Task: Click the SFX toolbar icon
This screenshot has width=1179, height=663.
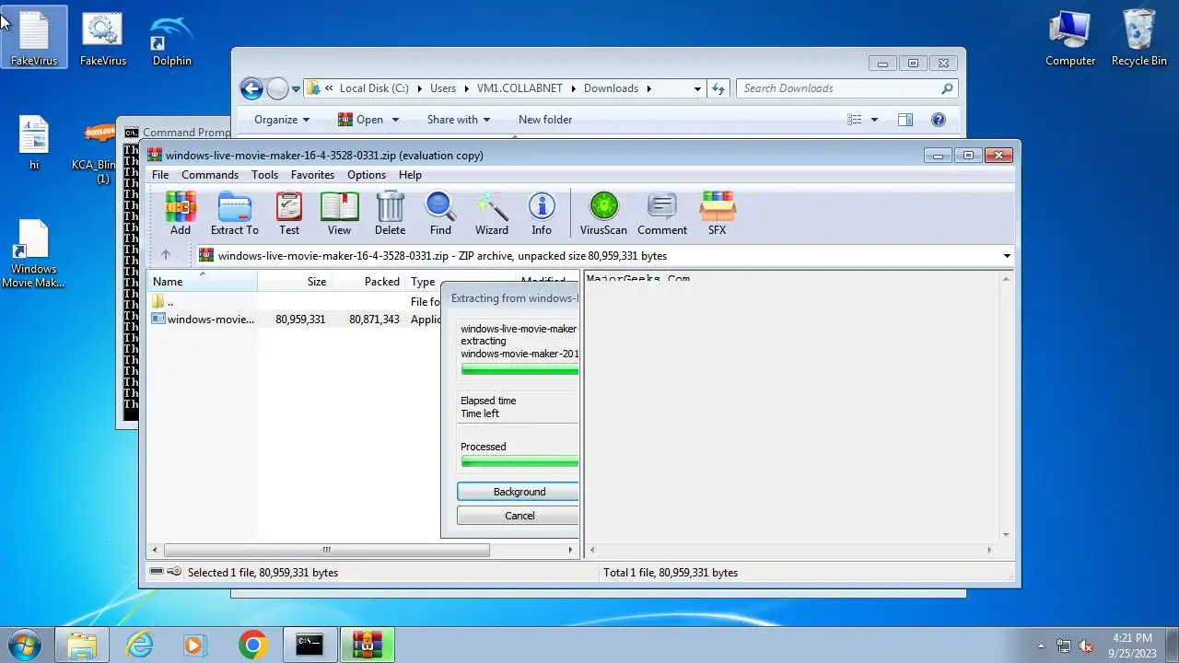Action: (717, 214)
